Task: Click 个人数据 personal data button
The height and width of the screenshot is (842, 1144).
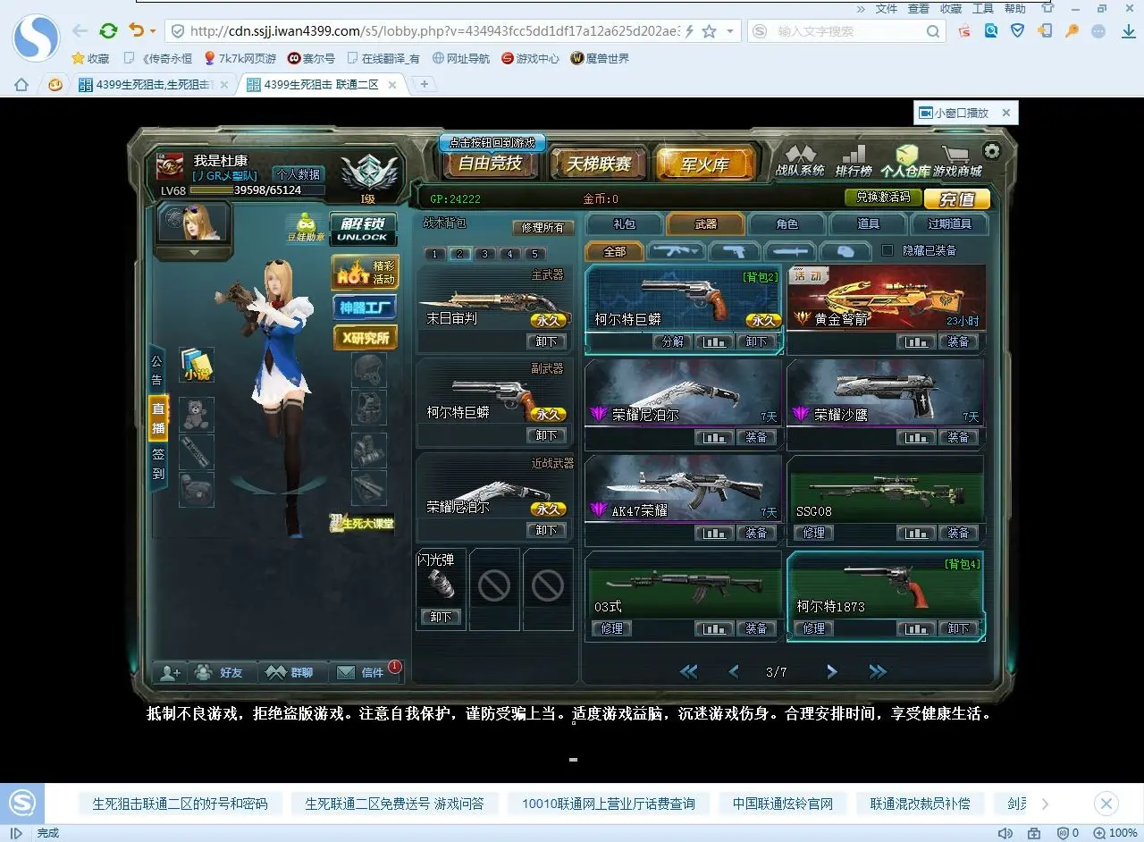Action: [x=298, y=174]
